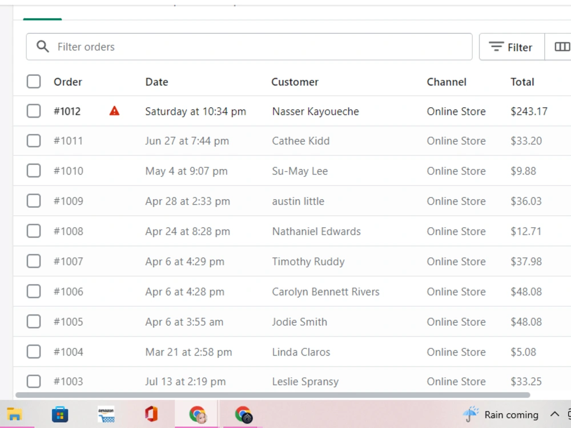
Task: Open order #1003
Action: 69,382
